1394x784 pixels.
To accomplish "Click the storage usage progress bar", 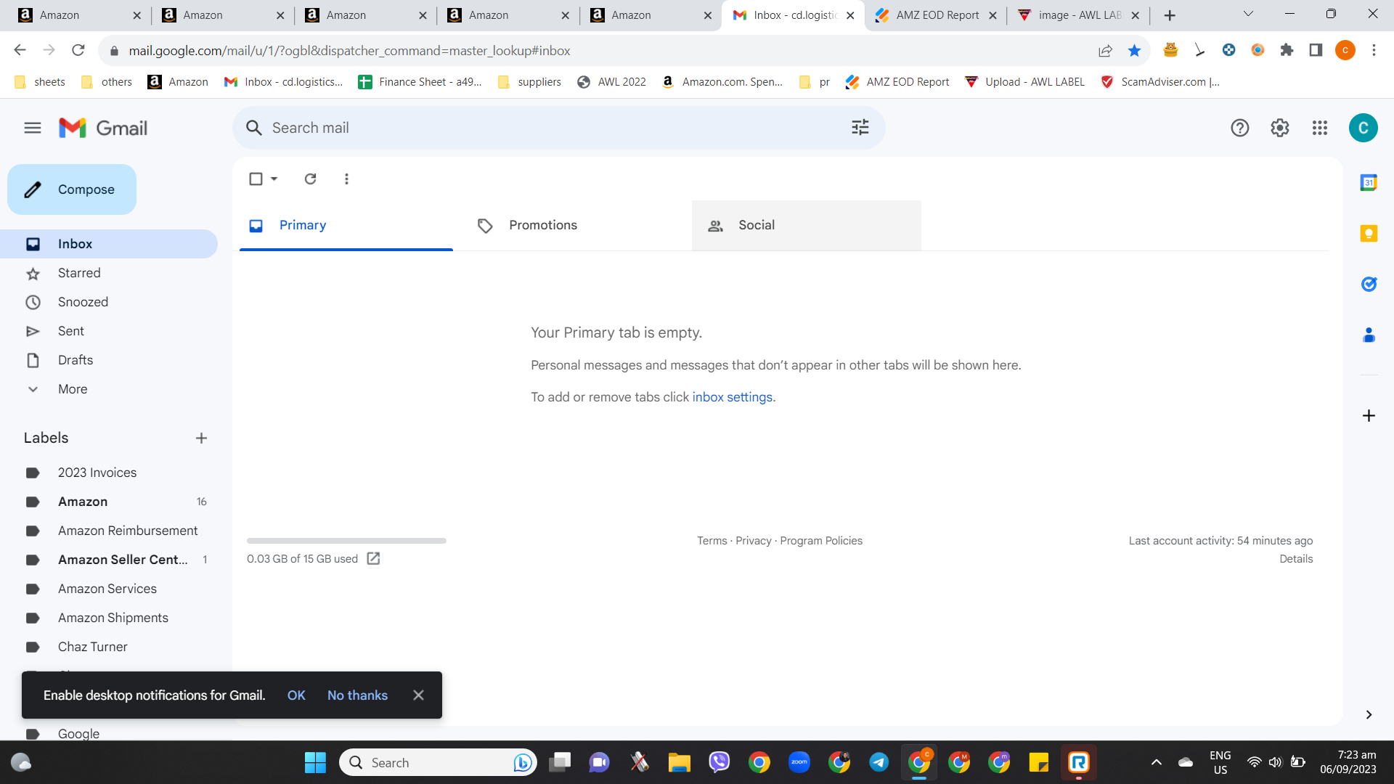I will point(346,541).
